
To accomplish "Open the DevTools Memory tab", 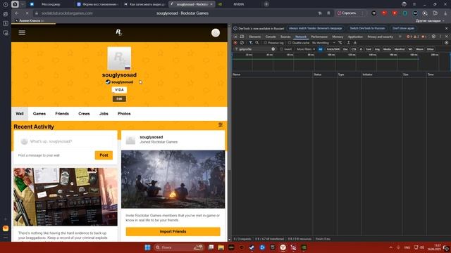I will click(x=338, y=37).
